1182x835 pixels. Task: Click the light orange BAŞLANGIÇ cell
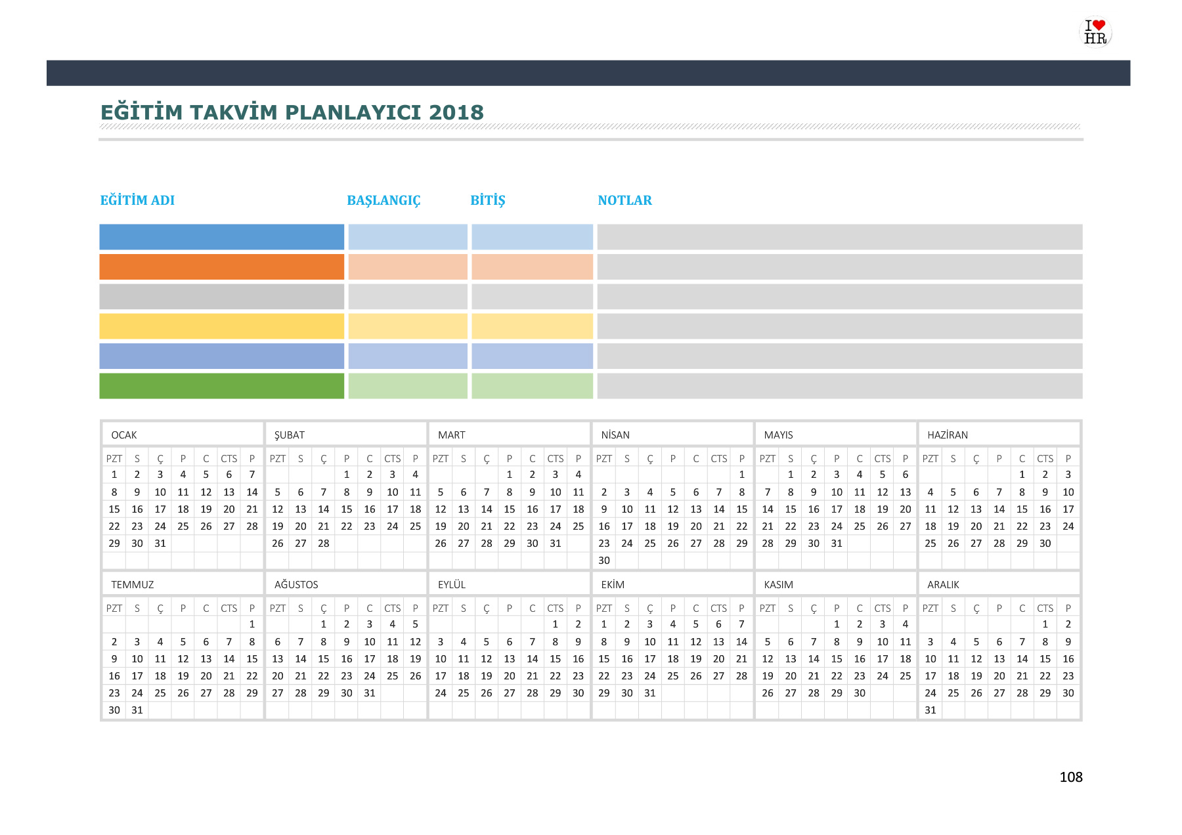(407, 267)
